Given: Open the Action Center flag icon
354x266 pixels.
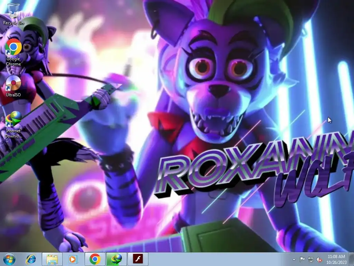Looking at the screenshot, I should coord(302,259).
